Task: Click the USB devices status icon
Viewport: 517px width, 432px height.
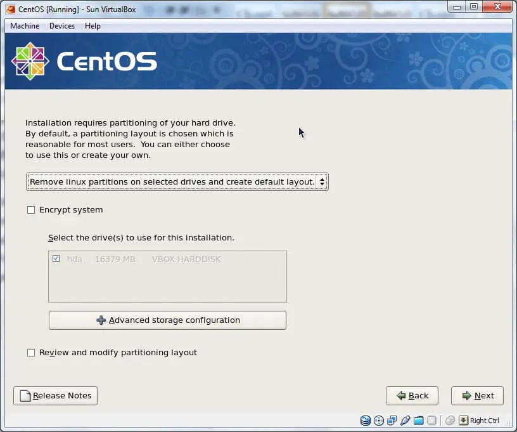Action: [x=405, y=420]
